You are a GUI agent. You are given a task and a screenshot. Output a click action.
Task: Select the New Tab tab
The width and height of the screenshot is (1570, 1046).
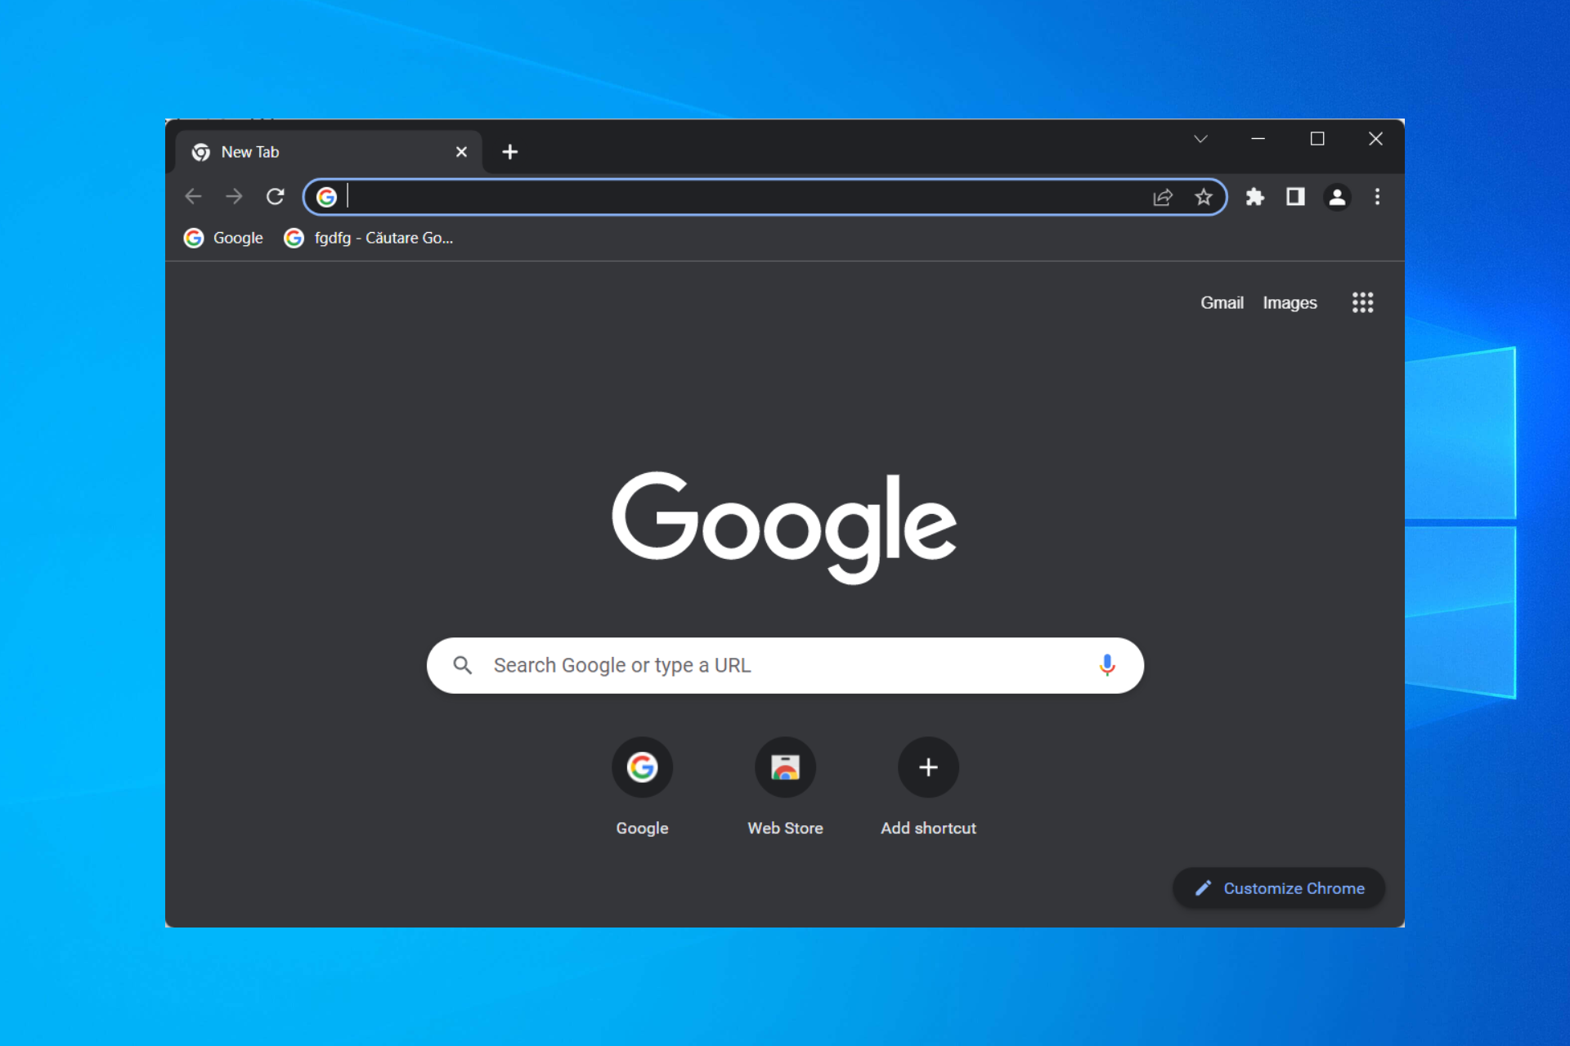(x=328, y=152)
